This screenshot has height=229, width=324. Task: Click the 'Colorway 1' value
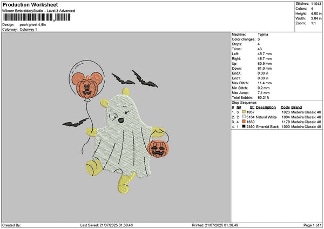pyautogui.click(x=28, y=29)
